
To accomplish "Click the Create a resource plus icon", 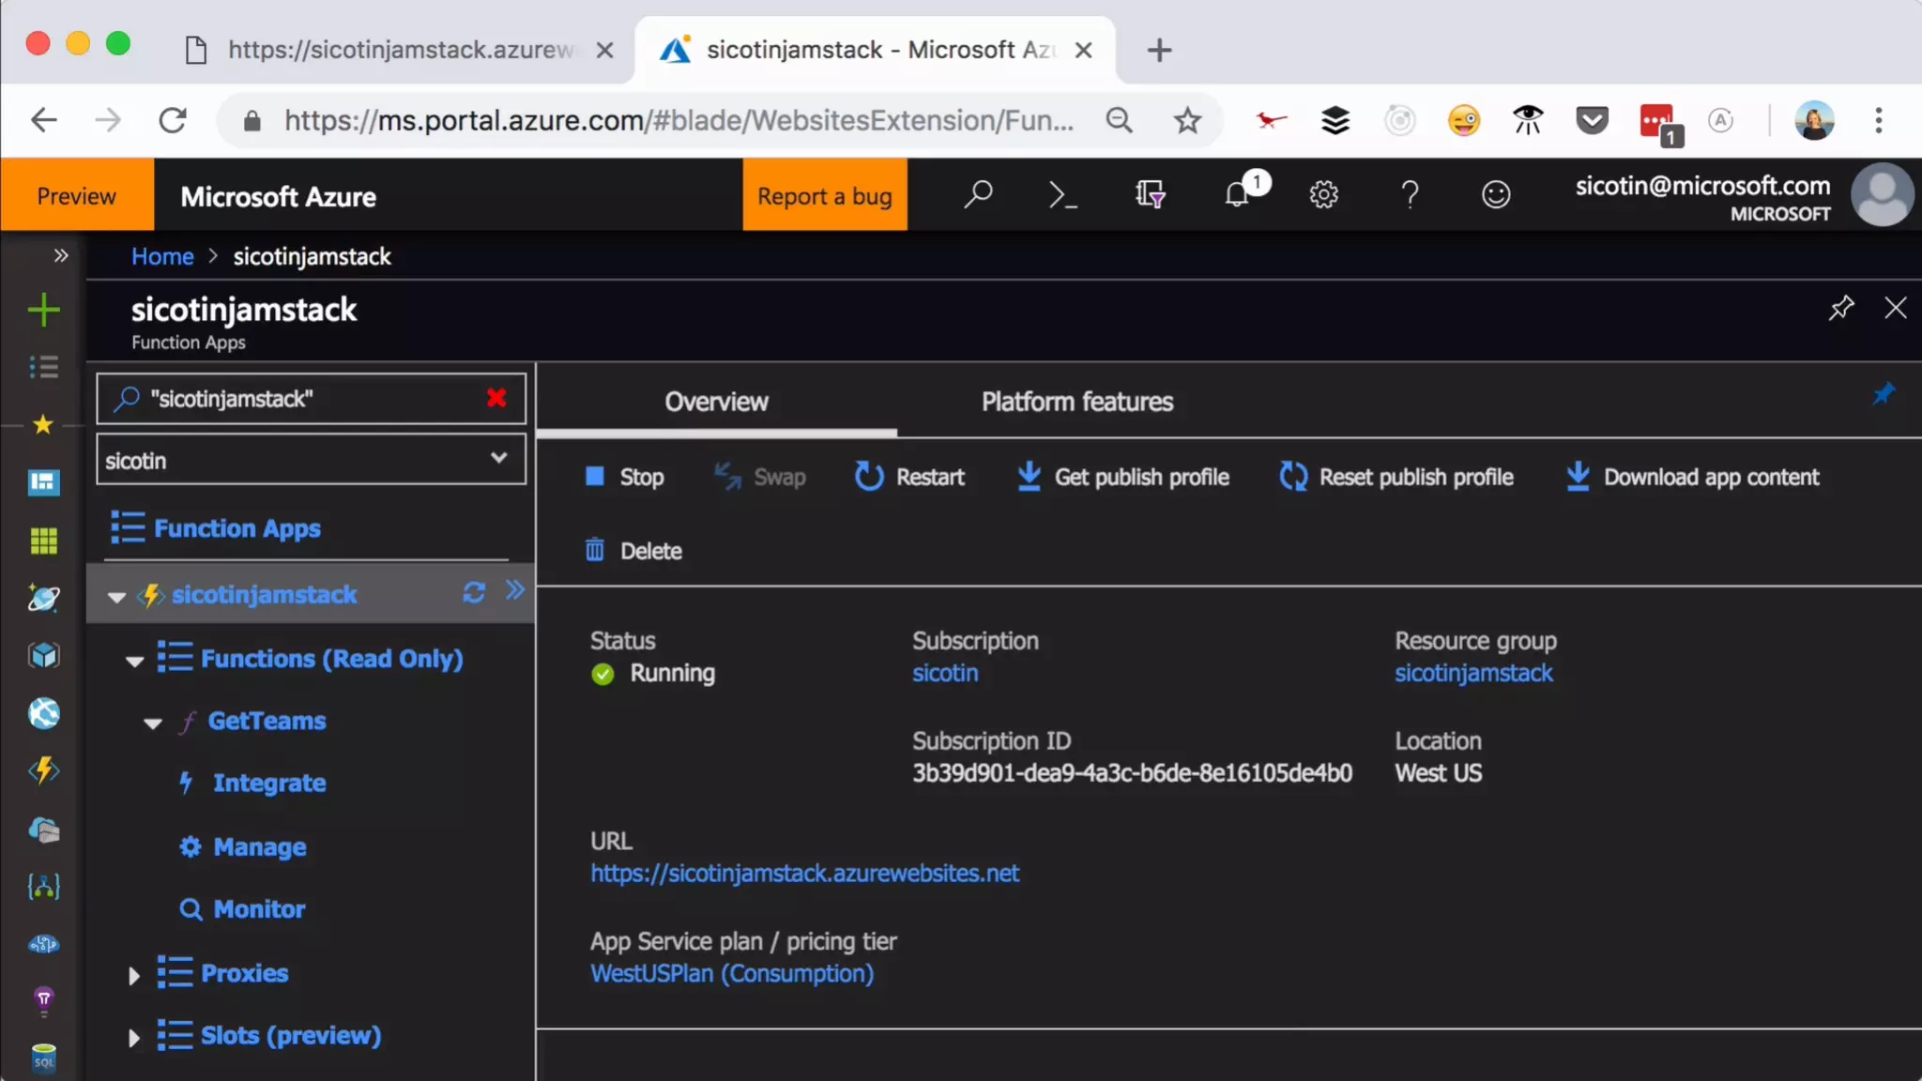I will coord(43,310).
